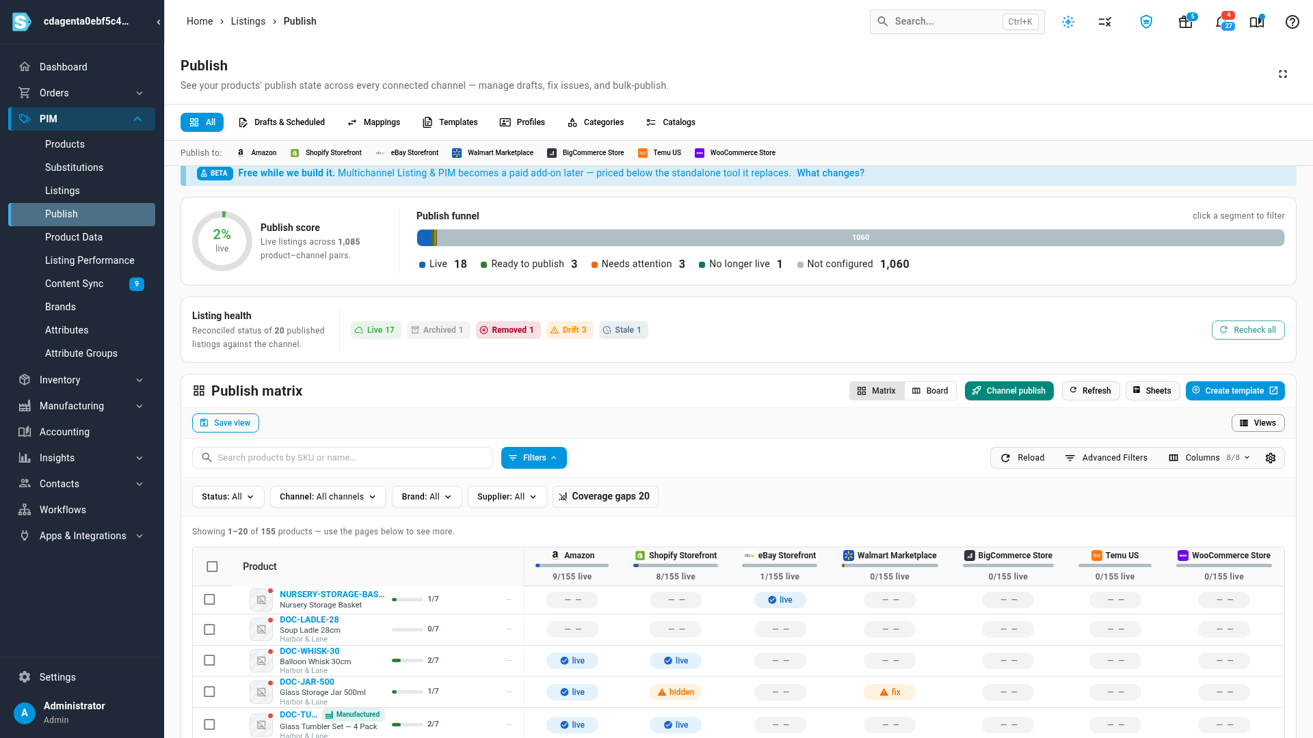The image size is (1313, 738).
Task: Open the Mappings tab
Action: [x=373, y=122]
